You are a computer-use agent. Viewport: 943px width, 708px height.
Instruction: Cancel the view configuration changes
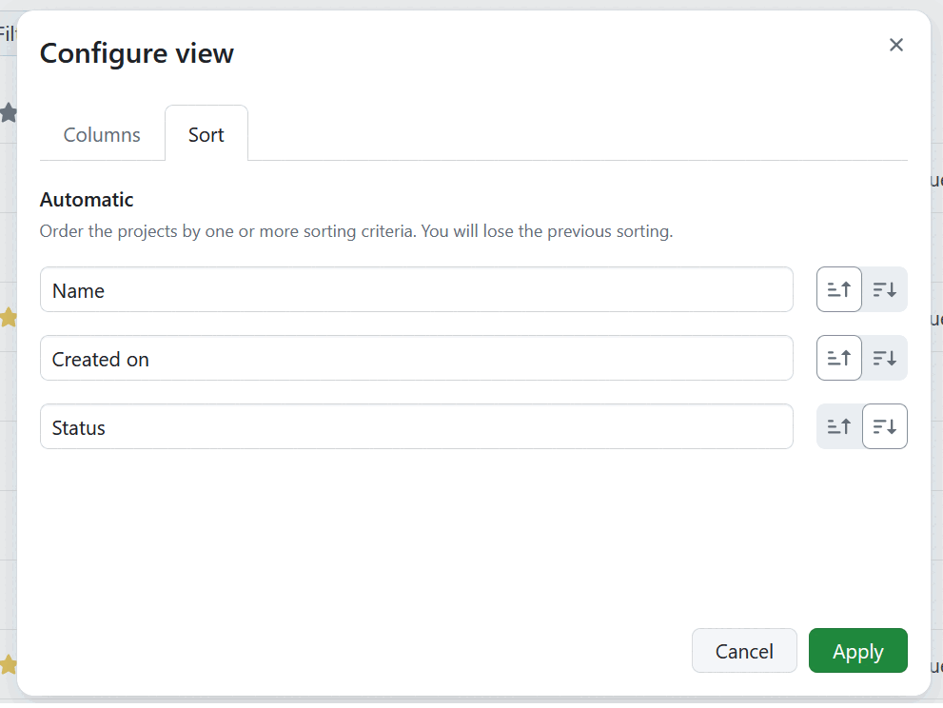pyautogui.click(x=744, y=651)
